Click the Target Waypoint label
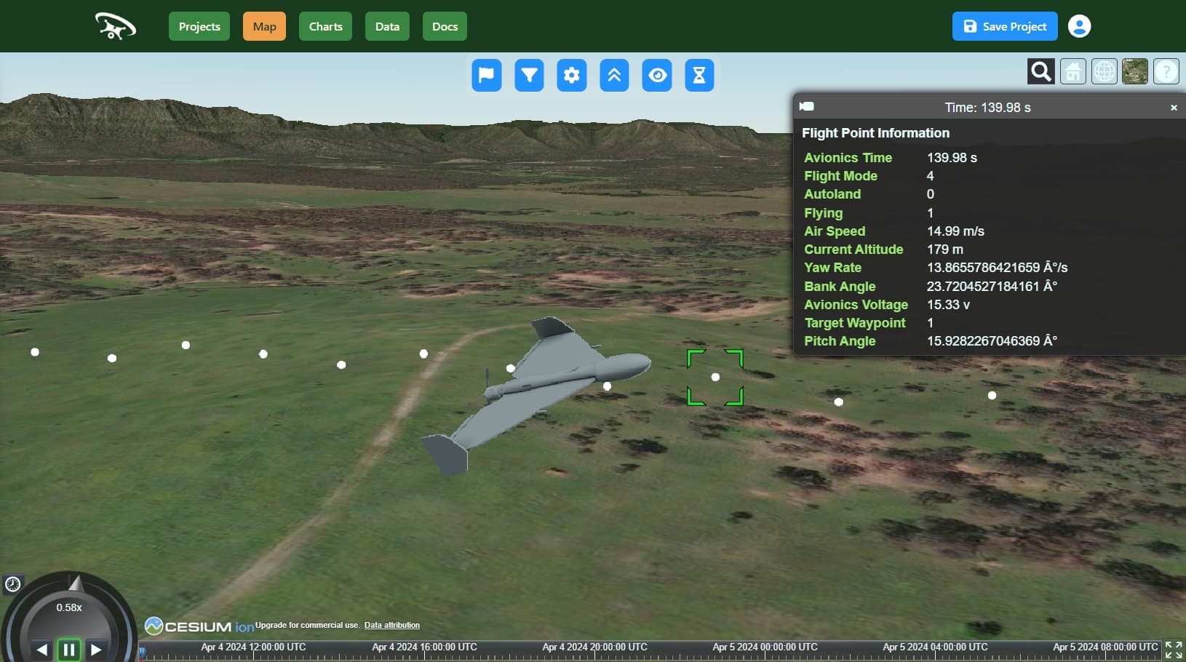 click(855, 323)
